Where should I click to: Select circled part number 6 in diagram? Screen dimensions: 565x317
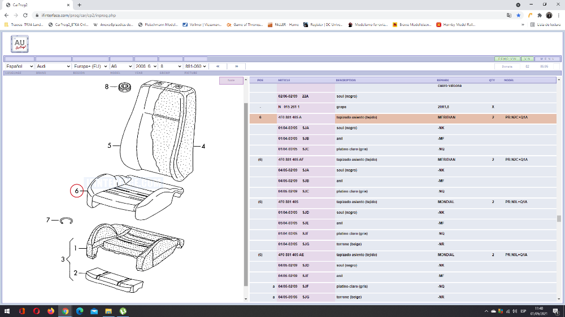tap(76, 191)
